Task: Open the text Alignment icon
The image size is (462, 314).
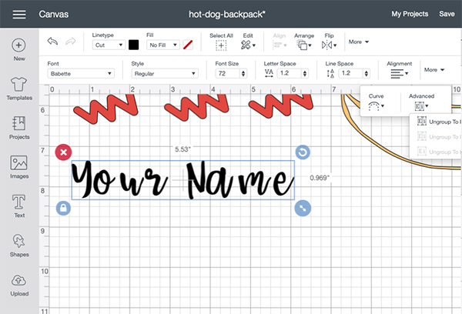Action: (x=399, y=74)
